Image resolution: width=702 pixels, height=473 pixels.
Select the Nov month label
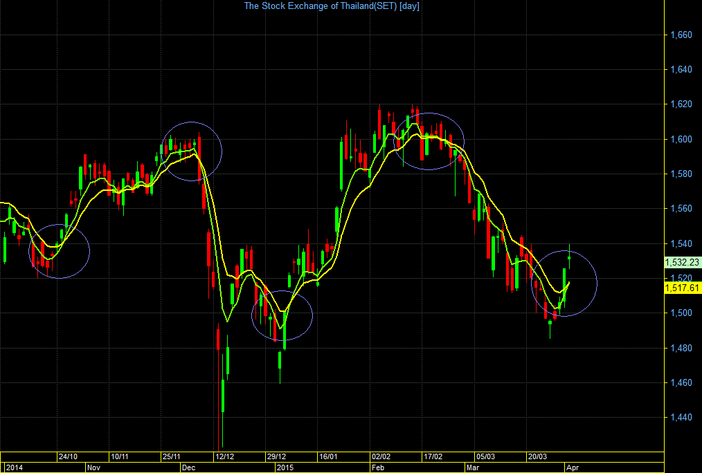94,467
